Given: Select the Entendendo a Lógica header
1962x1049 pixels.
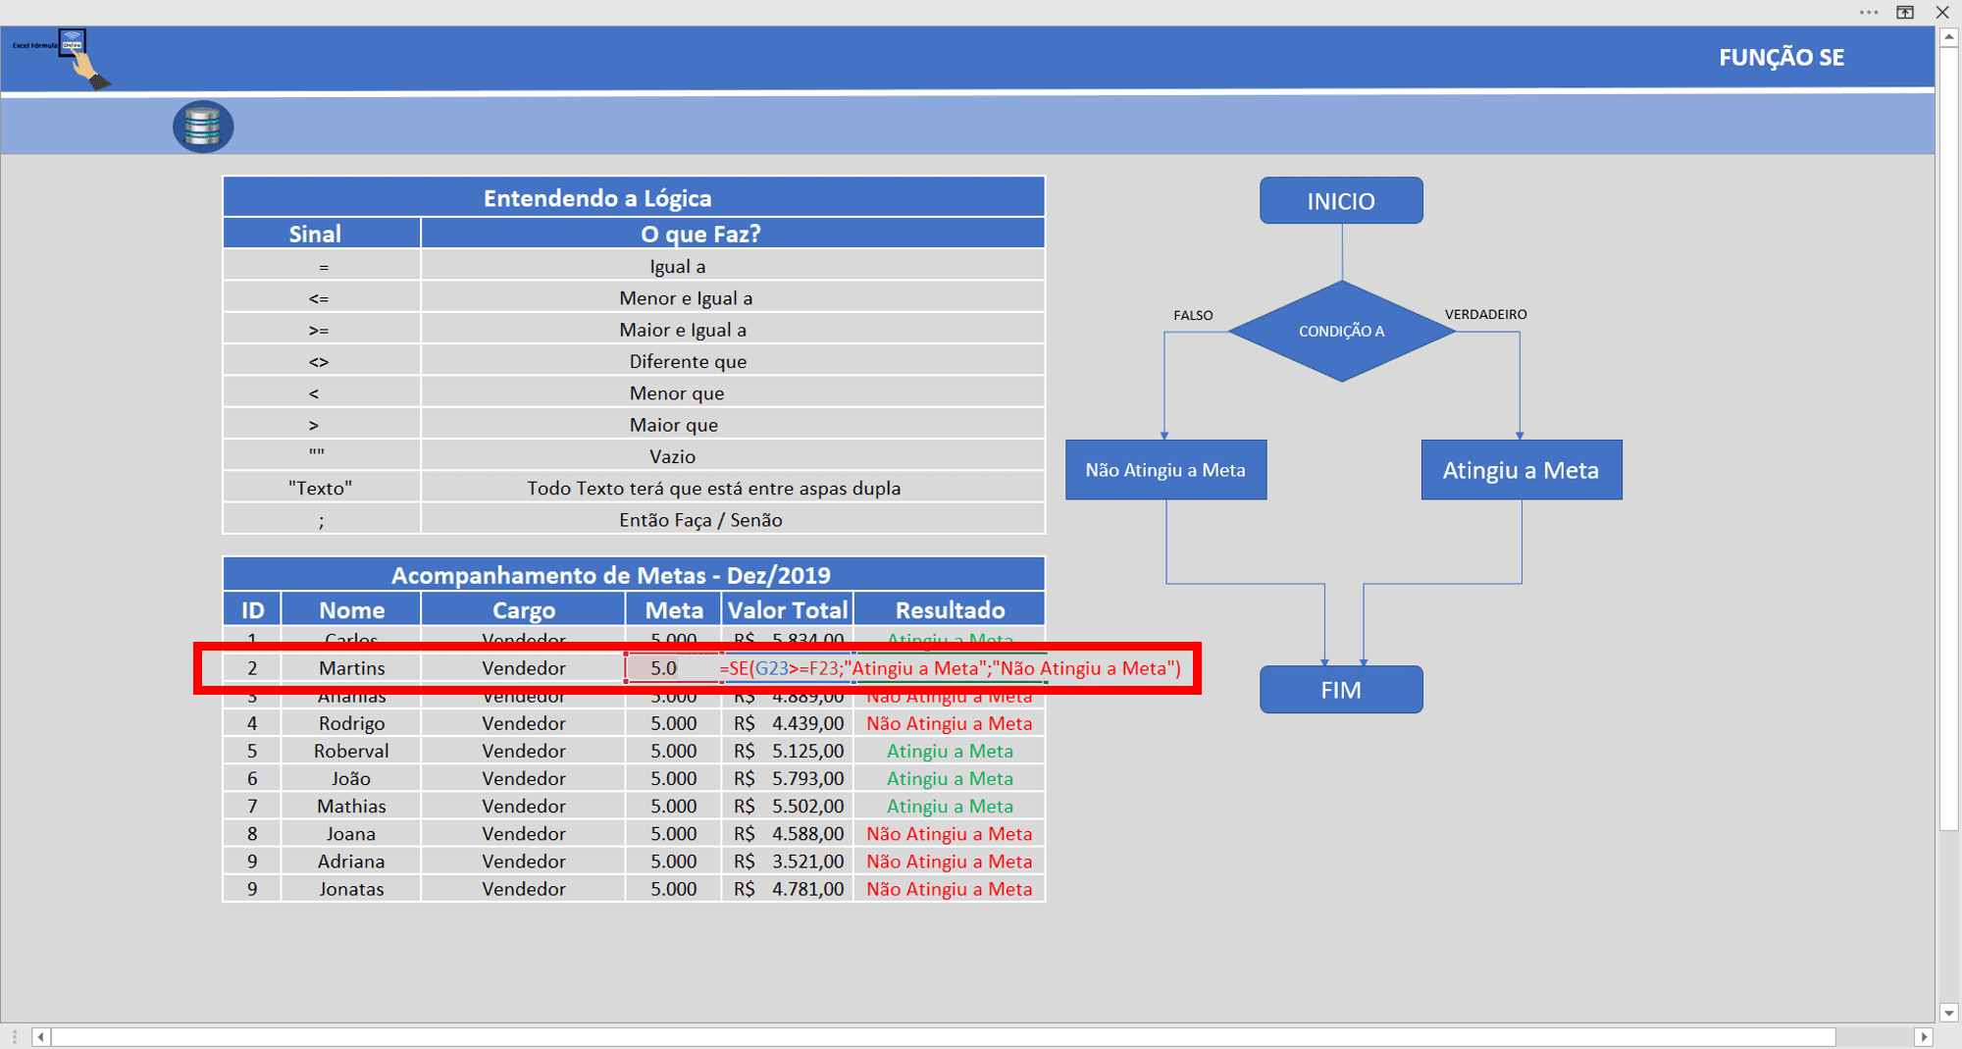Looking at the screenshot, I should [x=634, y=197].
